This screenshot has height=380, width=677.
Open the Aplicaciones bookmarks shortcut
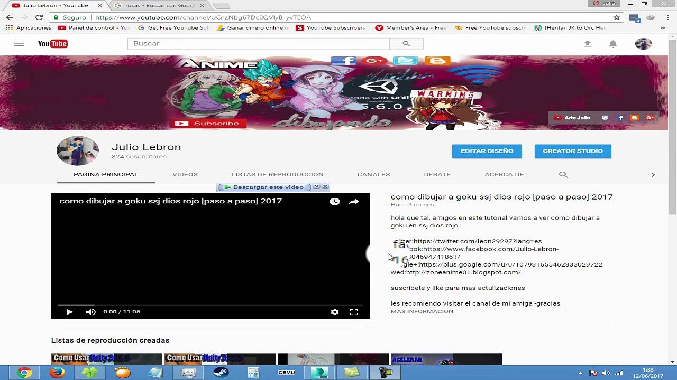[x=29, y=27]
